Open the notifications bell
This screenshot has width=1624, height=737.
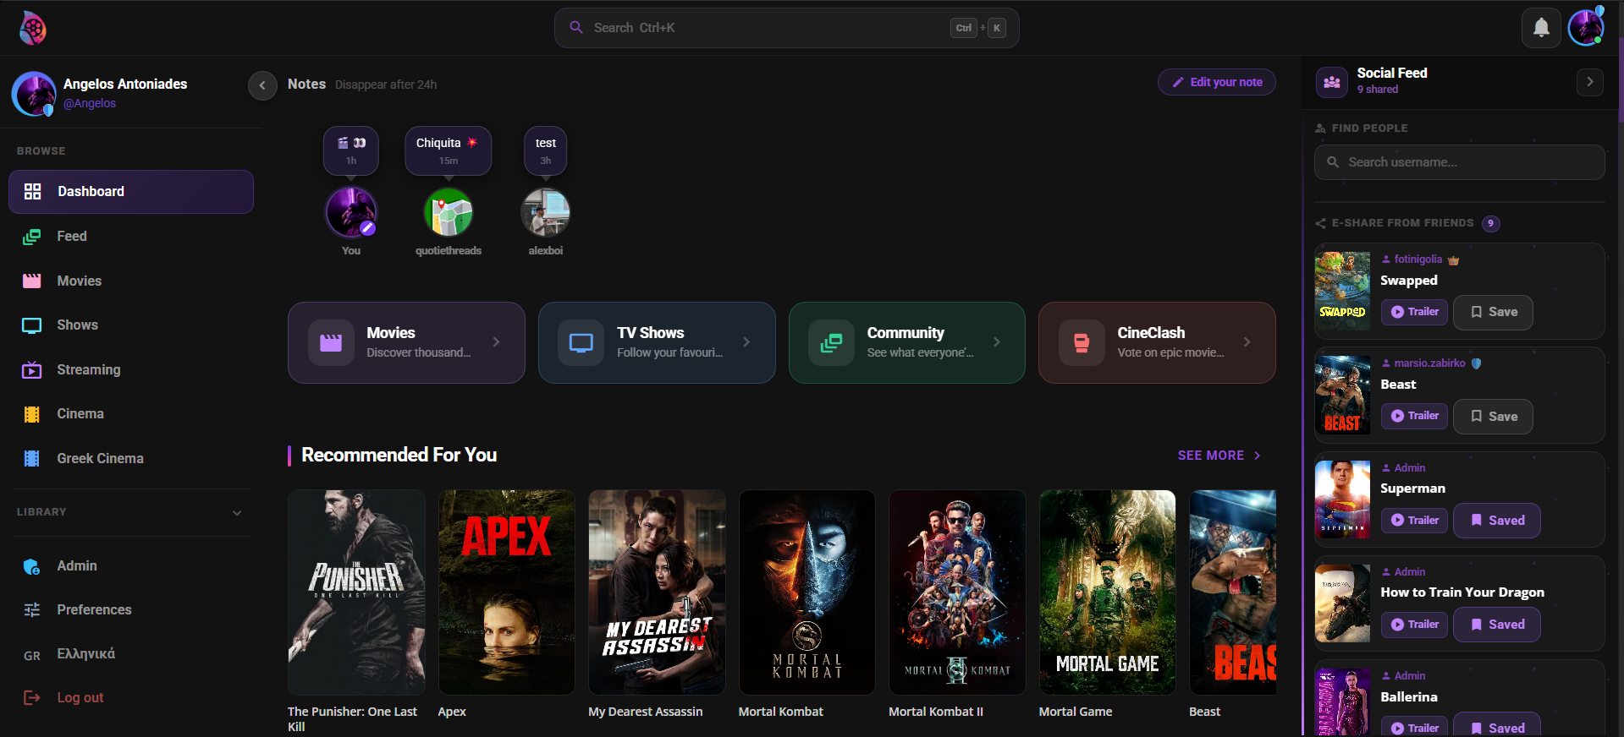click(1541, 28)
